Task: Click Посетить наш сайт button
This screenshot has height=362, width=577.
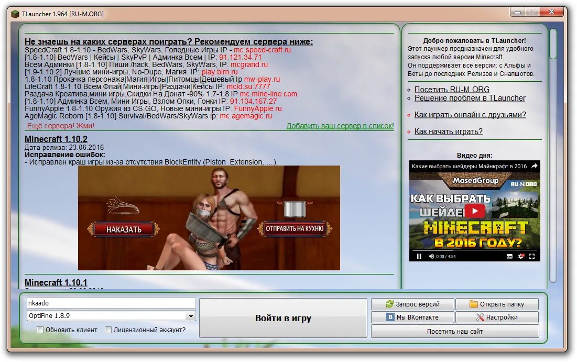Action: coord(455,332)
